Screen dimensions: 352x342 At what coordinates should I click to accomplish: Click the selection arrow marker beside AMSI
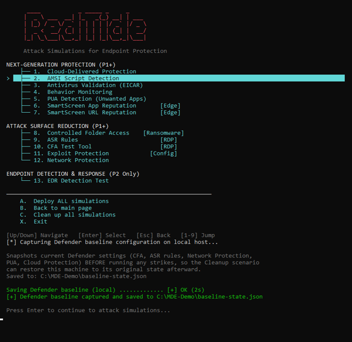[x=8, y=78]
